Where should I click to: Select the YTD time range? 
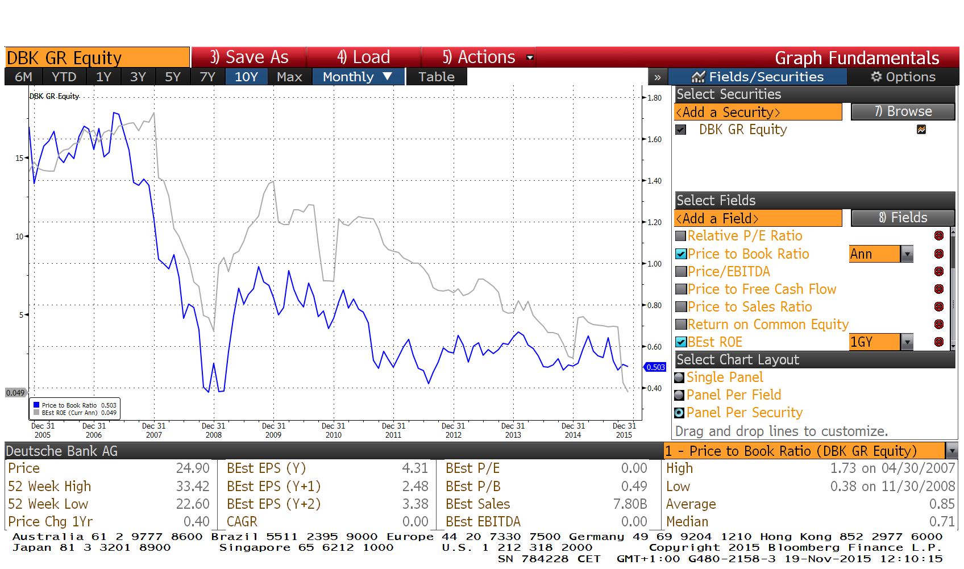tap(64, 77)
